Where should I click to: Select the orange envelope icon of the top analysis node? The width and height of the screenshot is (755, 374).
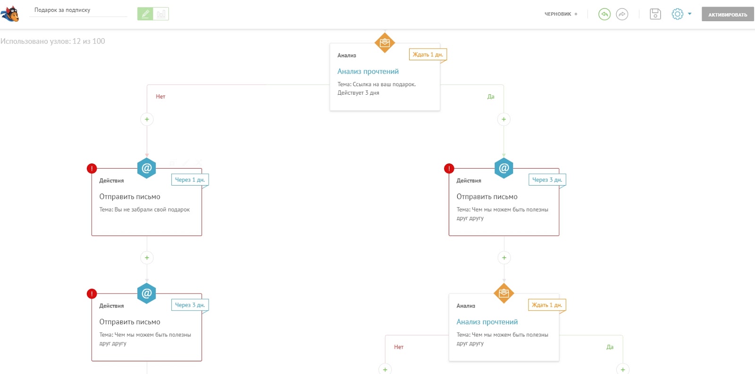tap(385, 42)
